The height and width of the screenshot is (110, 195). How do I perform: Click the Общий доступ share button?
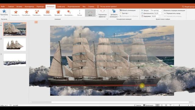pyautogui.click(x=188, y=6)
